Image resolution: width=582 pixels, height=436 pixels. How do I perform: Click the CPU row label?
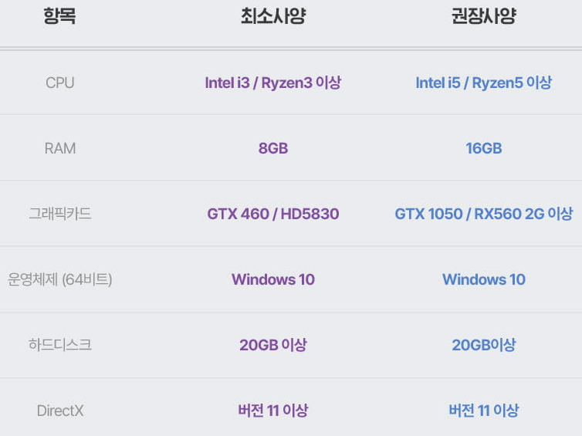[59, 83]
